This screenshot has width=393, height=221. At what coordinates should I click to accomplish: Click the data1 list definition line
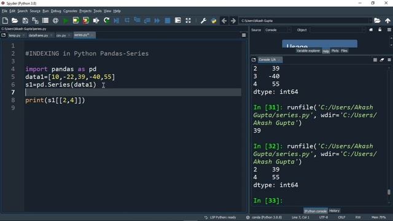[x=70, y=77]
